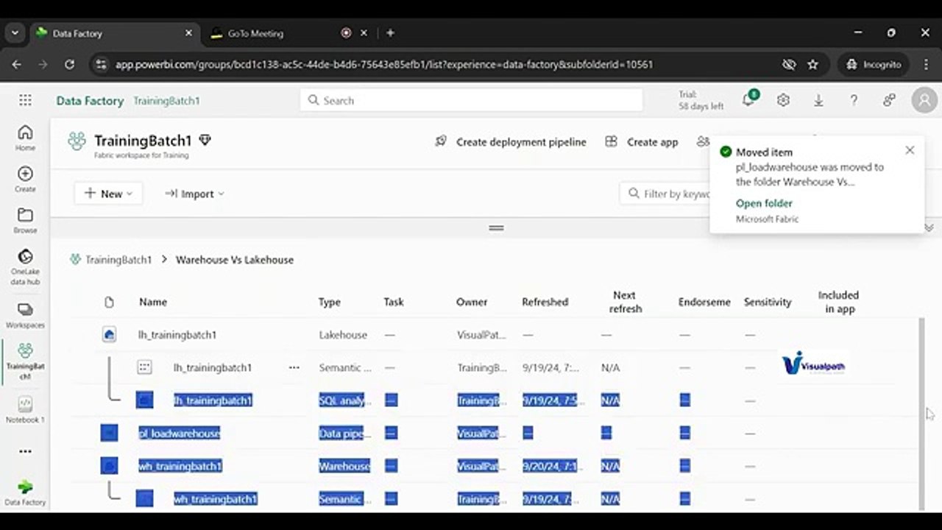View site information icon
The width and height of the screenshot is (942, 530).
click(102, 65)
